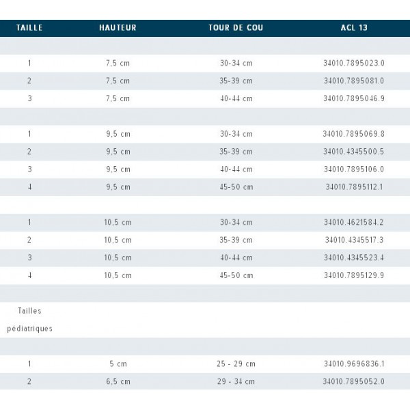Image resolution: width=410 pixels, height=410 pixels.
Task: Select the code 34010.7895129.9
Action: 354,275
